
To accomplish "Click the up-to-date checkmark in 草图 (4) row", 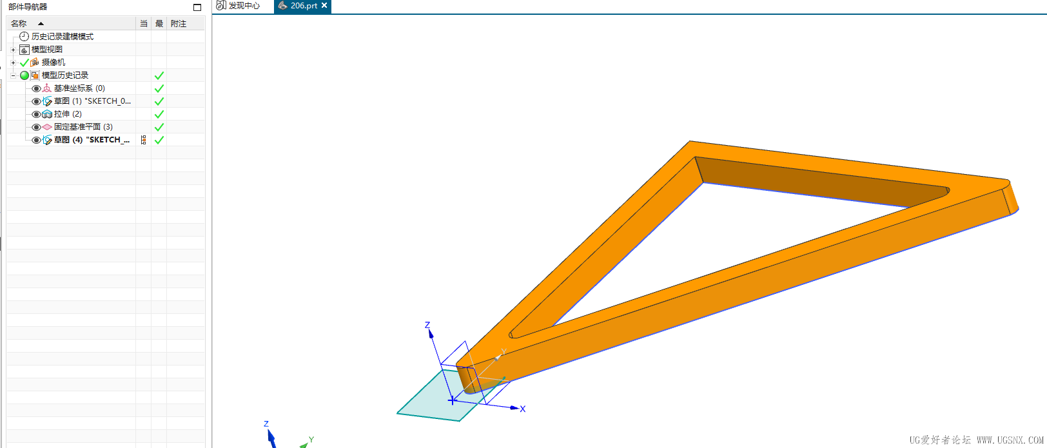I will click(159, 140).
